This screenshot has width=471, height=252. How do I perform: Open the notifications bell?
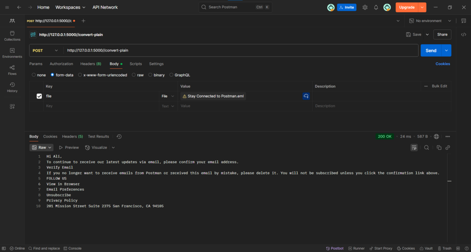tap(376, 7)
